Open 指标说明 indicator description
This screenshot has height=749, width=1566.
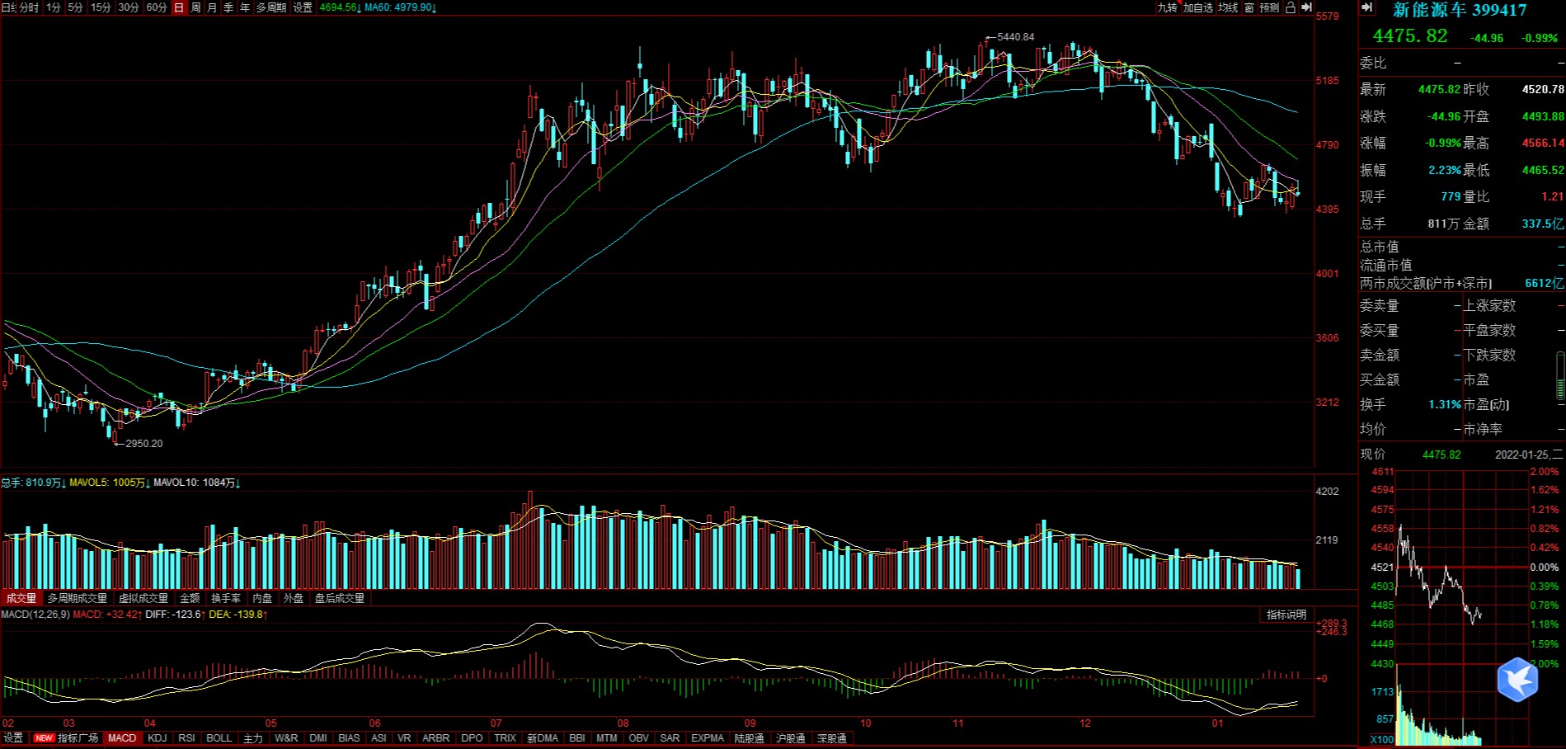click(x=1286, y=615)
